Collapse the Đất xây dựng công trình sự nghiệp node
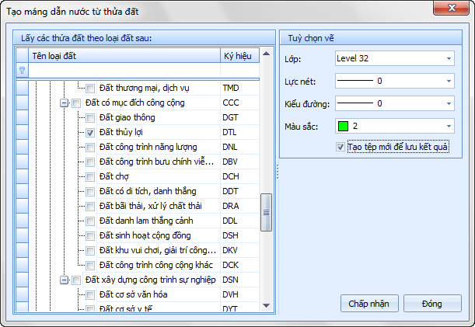 click(x=64, y=280)
